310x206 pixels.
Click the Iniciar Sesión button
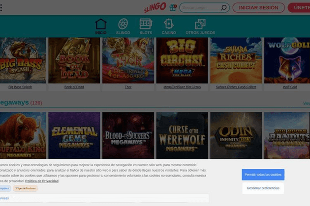coord(259,8)
